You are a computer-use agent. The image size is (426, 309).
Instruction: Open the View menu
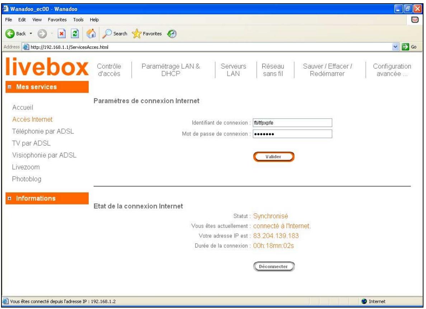37,20
